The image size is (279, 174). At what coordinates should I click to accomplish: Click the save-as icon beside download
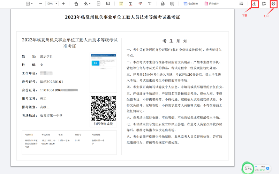[x=264, y=4]
